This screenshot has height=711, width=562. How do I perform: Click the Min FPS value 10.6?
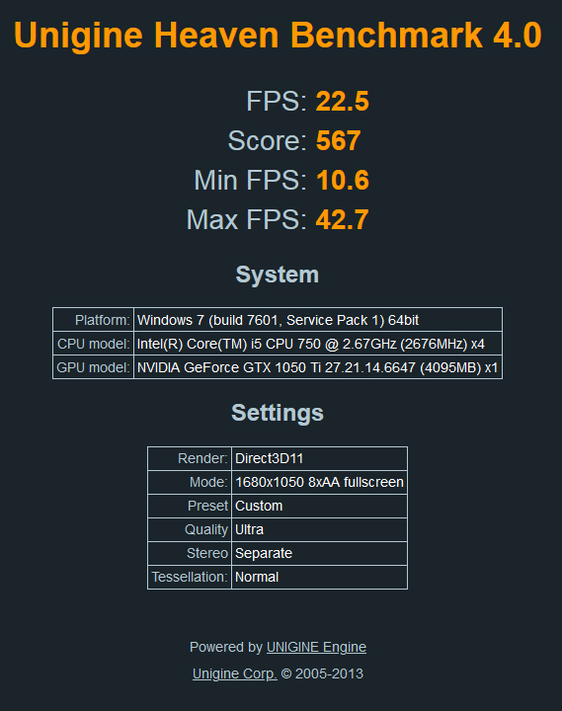pyautogui.click(x=343, y=180)
